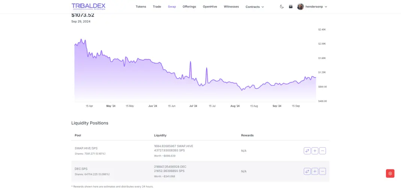Go to the Tokens menu item
The image size is (401, 190).
click(x=141, y=7)
